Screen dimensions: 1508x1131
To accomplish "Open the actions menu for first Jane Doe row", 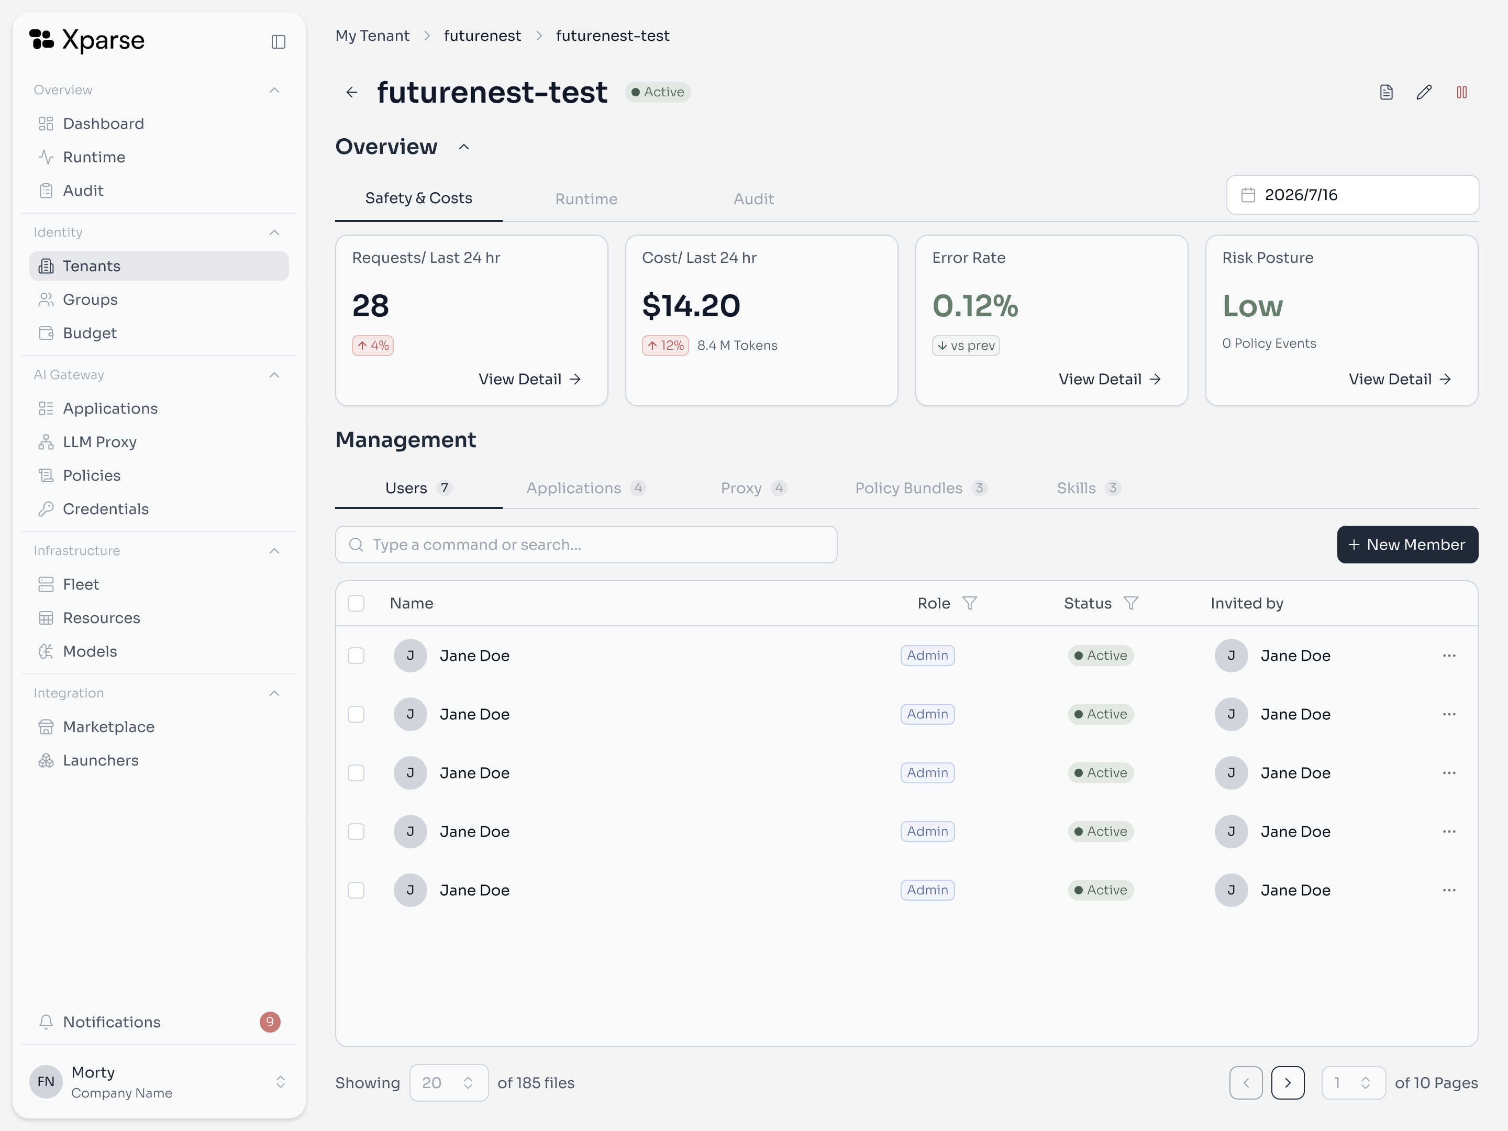I will click(1449, 655).
